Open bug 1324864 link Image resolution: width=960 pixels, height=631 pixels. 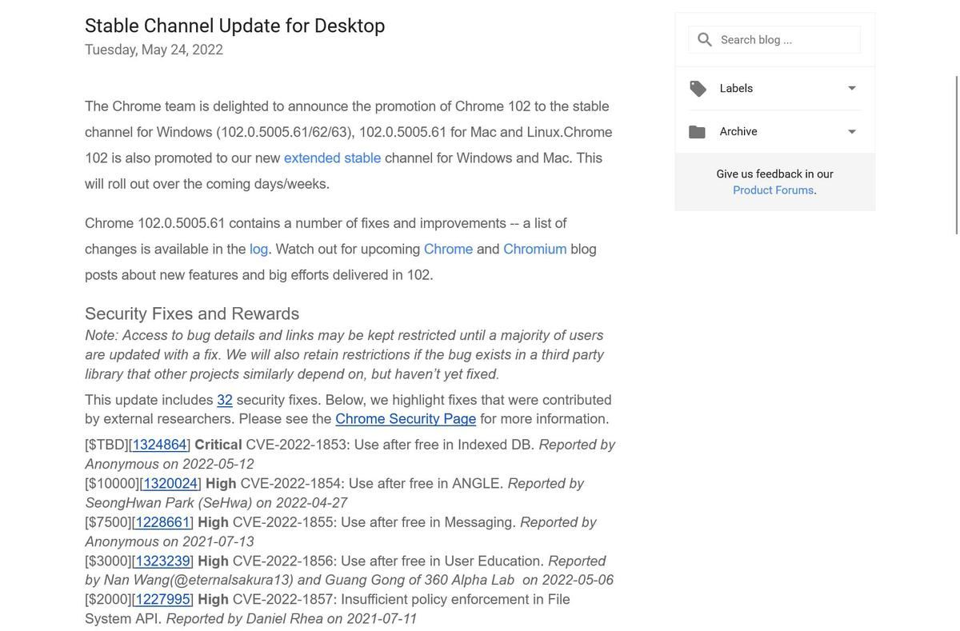(x=159, y=445)
